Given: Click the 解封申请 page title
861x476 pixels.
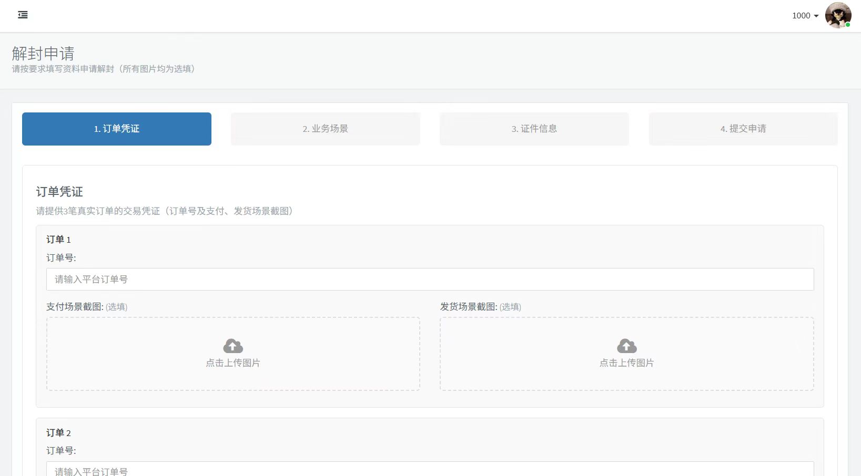Looking at the screenshot, I should pyautogui.click(x=43, y=54).
